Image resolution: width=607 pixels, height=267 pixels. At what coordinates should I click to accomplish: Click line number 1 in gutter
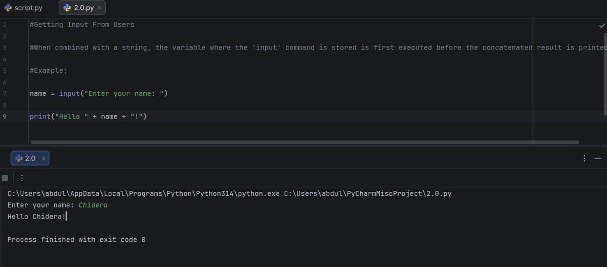pos(5,24)
